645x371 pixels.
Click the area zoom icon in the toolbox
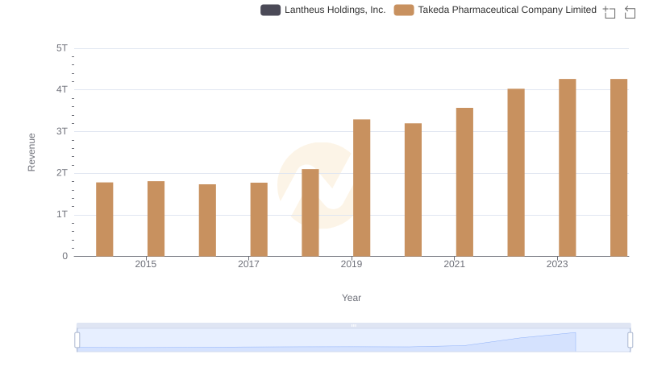coord(610,12)
